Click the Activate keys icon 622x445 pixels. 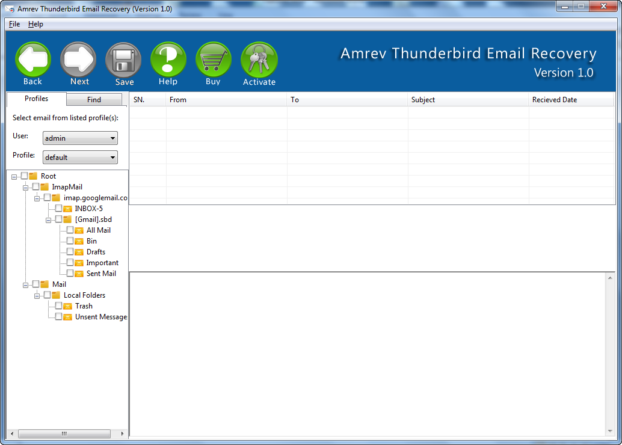coord(259,60)
